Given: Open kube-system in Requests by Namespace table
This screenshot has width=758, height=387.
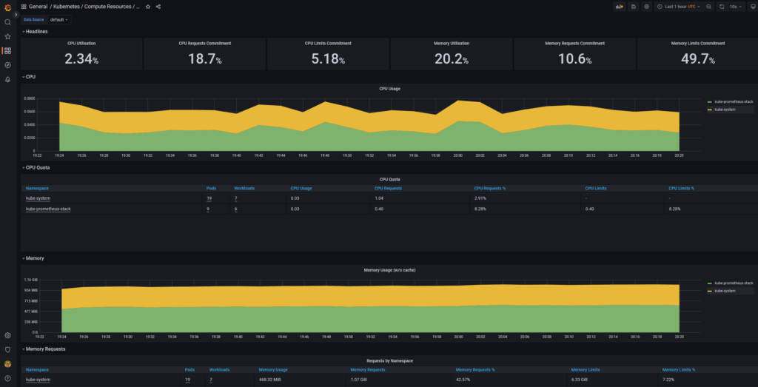Looking at the screenshot, I should pyautogui.click(x=38, y=380).
